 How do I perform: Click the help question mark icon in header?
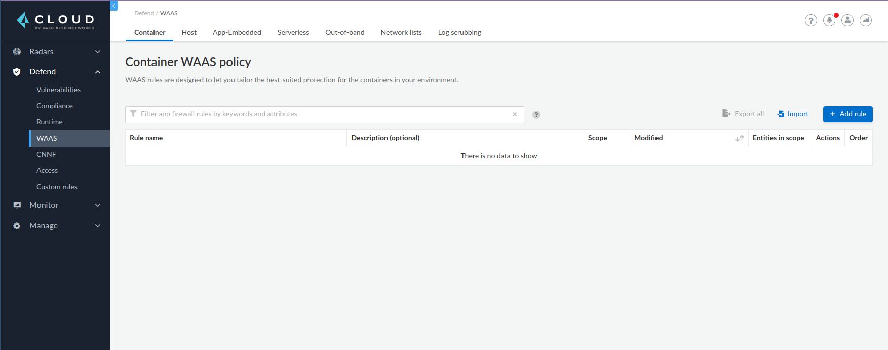coord(810,21)
